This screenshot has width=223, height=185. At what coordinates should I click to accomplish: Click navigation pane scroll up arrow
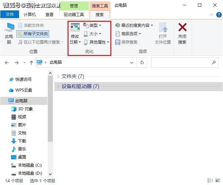[x=50, y=73]
